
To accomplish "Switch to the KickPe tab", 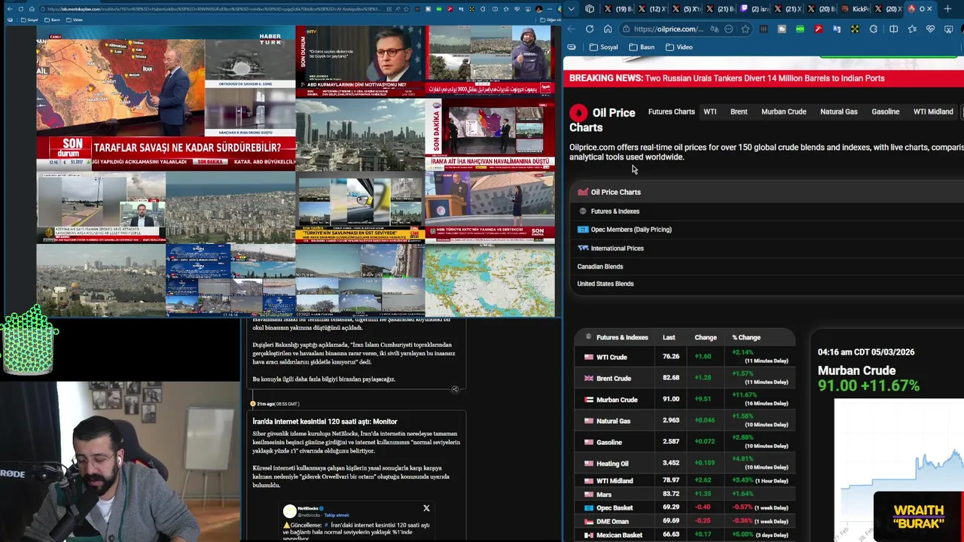I will click(x=856, y=9).
